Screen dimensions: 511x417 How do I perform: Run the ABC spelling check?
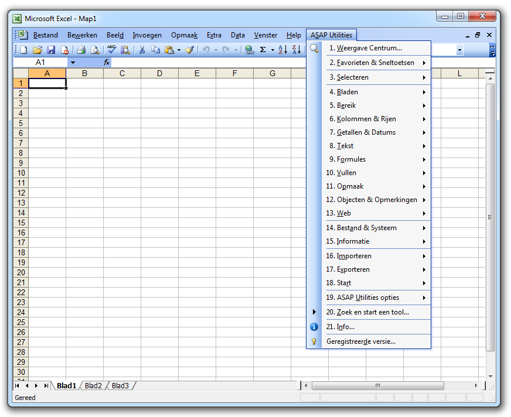click(111, 50)
